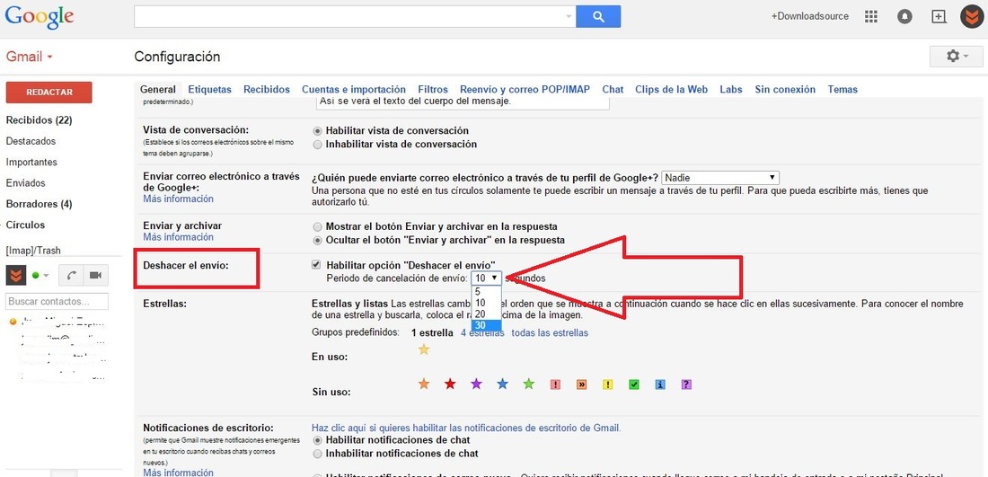Select the yellow star in En uso
Viewport: 988px width, 477px height.
424,349
